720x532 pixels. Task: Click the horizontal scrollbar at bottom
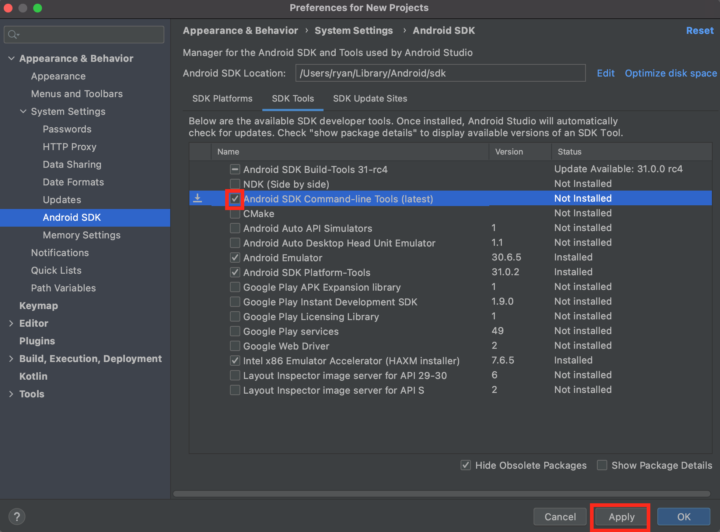click(441, 494)
